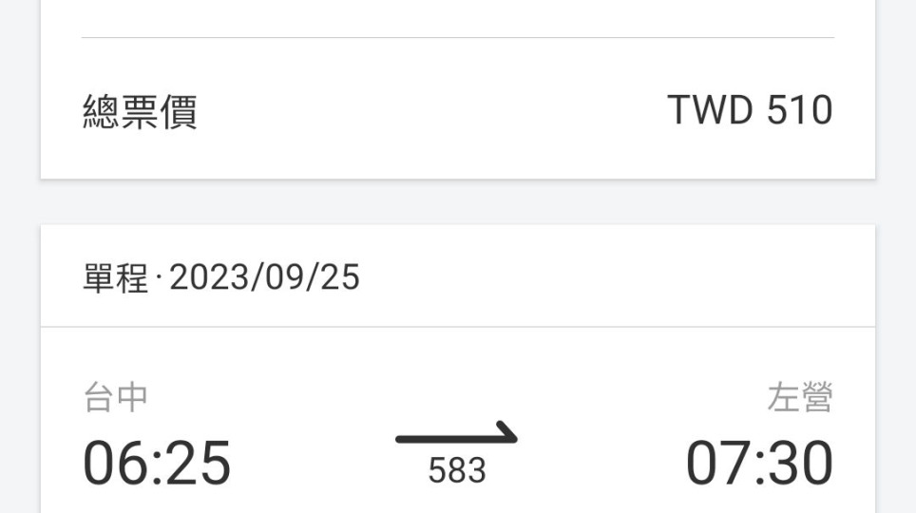Click the gray gap between the two cards

coord(458,202)
